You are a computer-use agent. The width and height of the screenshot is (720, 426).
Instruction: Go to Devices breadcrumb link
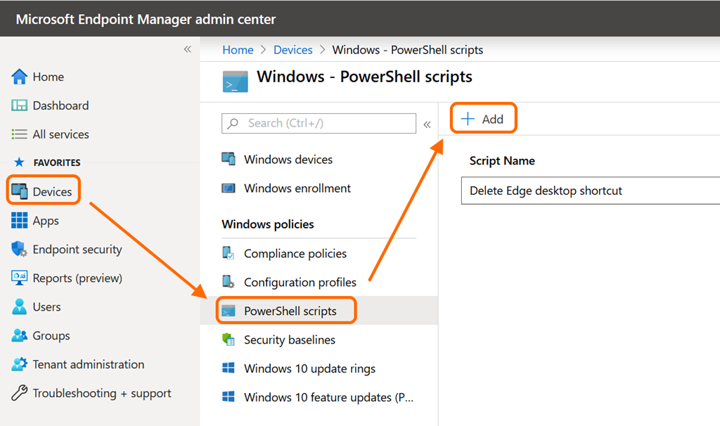point(292,50)
